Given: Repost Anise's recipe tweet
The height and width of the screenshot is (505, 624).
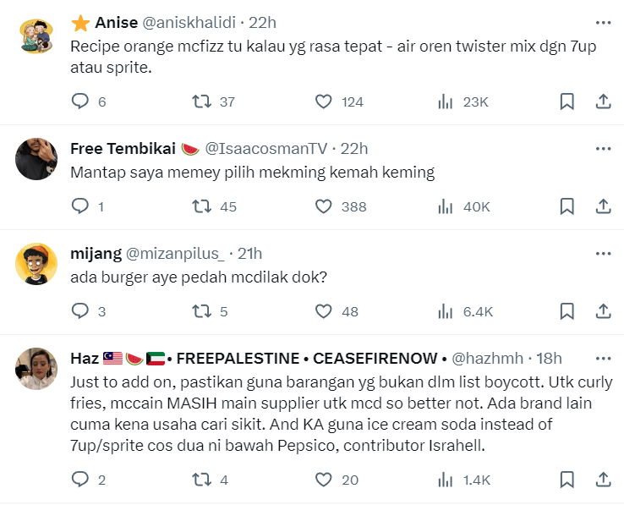Looking at the screenshot, I should click(201, 102).
